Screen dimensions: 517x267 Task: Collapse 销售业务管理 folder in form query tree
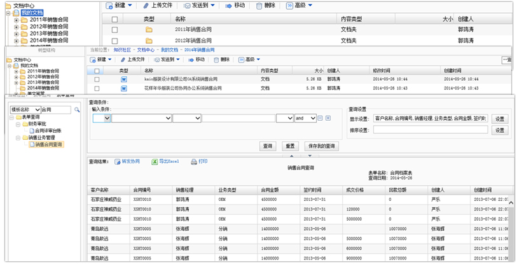(x=19, y=138)
